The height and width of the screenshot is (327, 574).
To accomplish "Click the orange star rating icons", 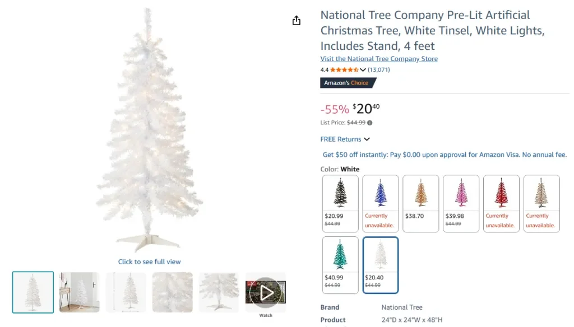I will (344, 69).
